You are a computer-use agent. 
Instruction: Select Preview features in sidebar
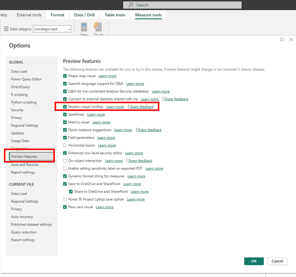point(31,157)
